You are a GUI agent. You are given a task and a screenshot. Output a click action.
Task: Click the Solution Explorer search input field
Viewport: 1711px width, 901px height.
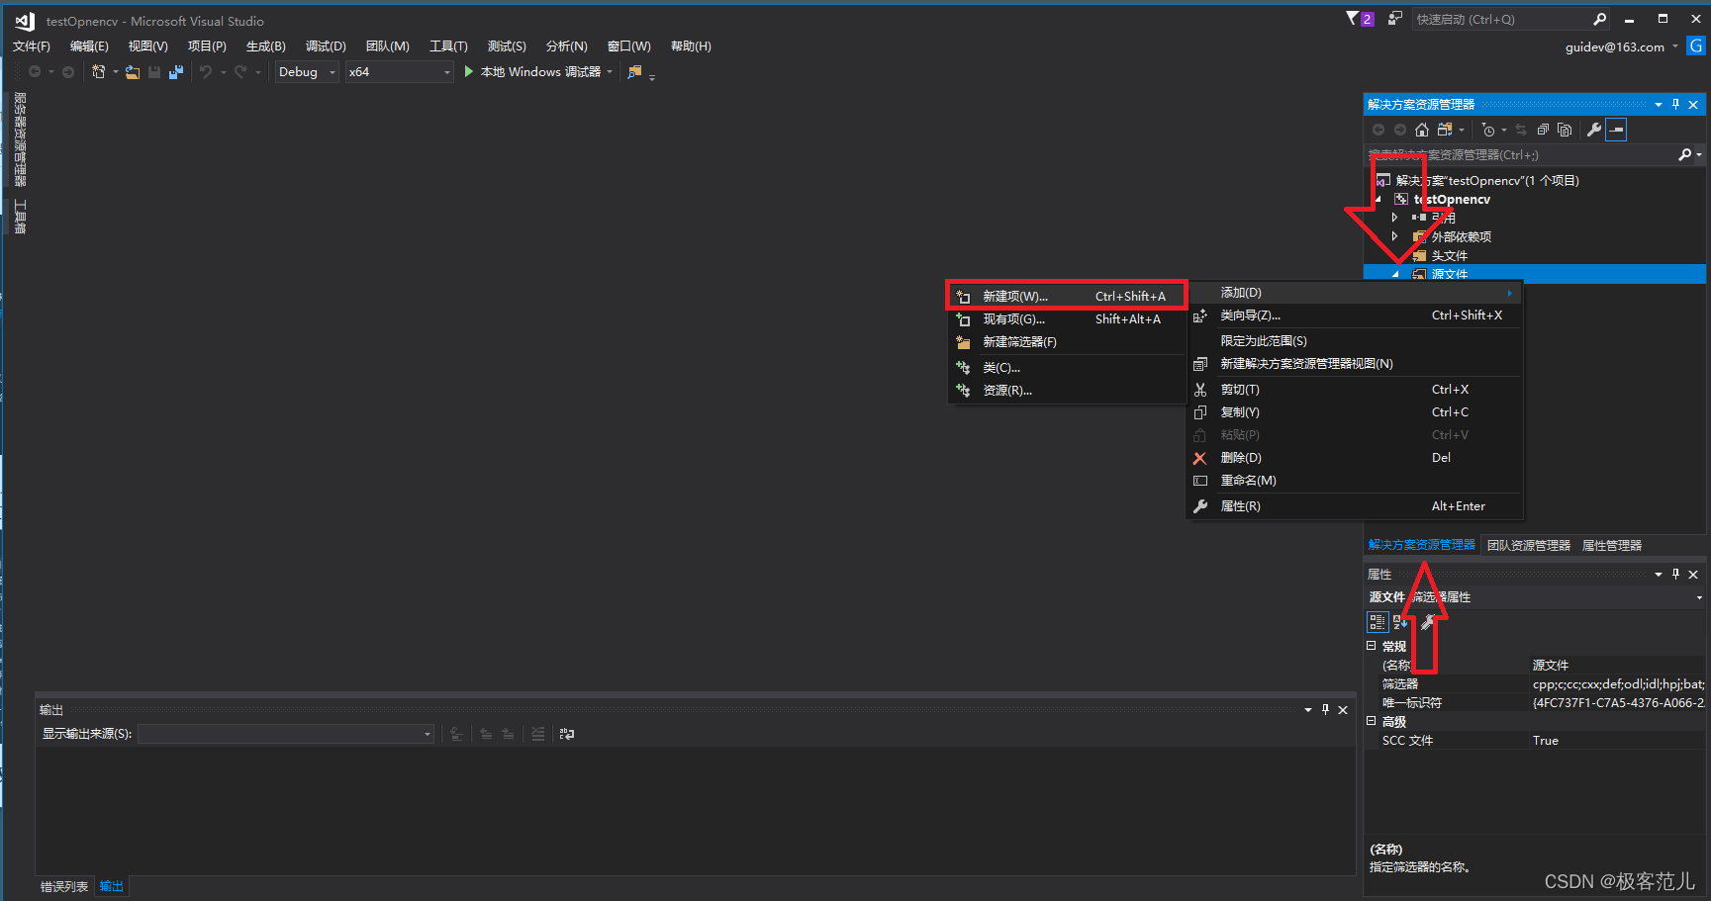tap(1521, 155)
